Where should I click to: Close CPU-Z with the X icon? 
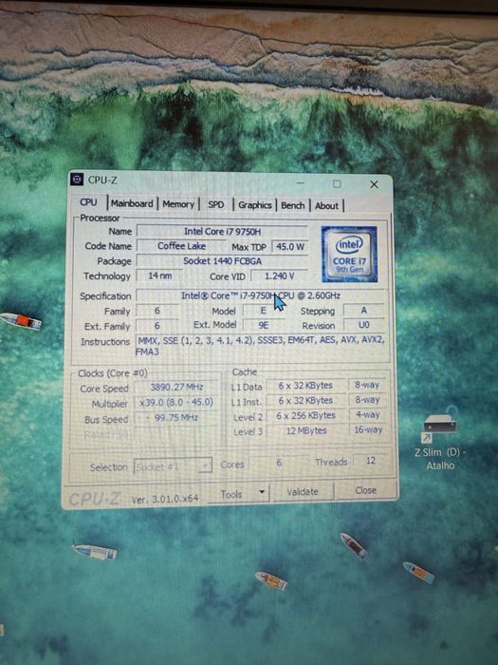pyautogui.click(x=374, y=184)
